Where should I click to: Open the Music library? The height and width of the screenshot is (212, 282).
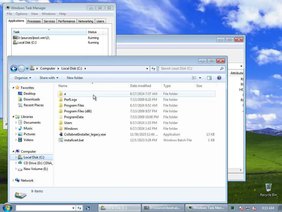[28, 128]
